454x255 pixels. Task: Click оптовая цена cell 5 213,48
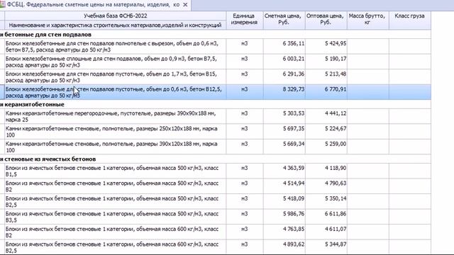(326, 77)
